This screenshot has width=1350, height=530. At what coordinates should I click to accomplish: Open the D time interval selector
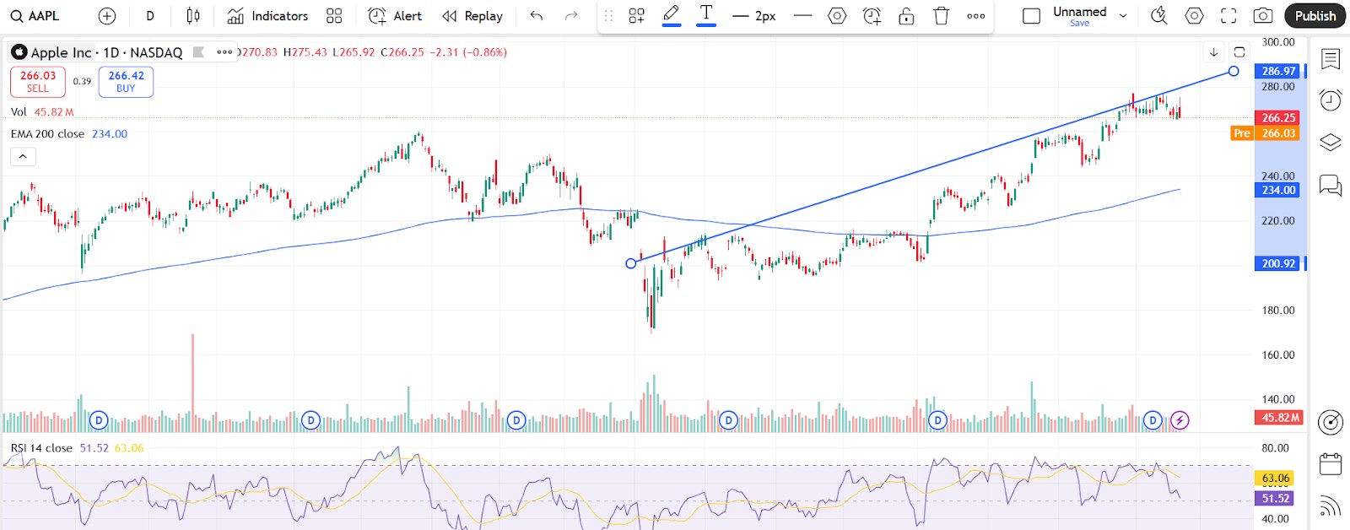tap(150, 16)
